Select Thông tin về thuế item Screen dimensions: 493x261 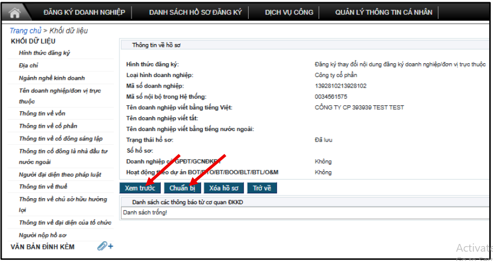pyautogui.click(x=43, y=187)
